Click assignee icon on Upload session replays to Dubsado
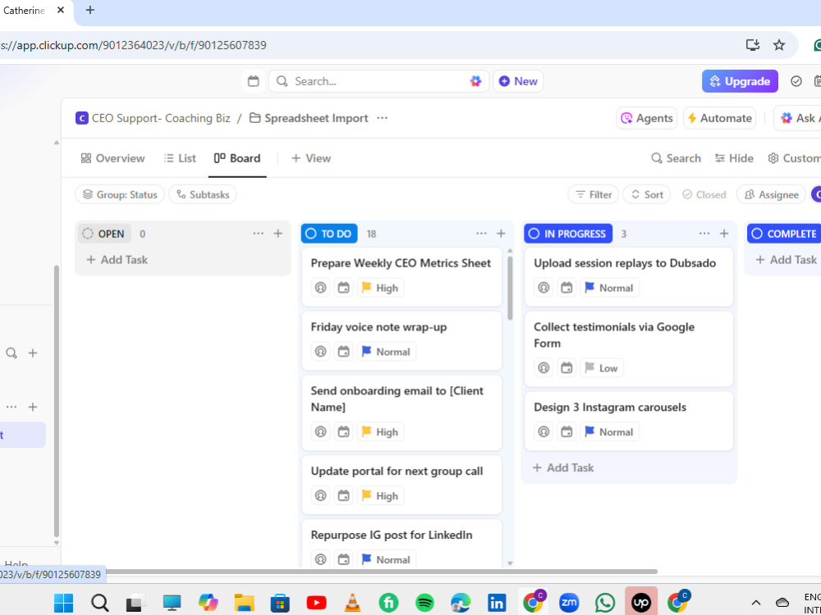 [x=544, y=288]
